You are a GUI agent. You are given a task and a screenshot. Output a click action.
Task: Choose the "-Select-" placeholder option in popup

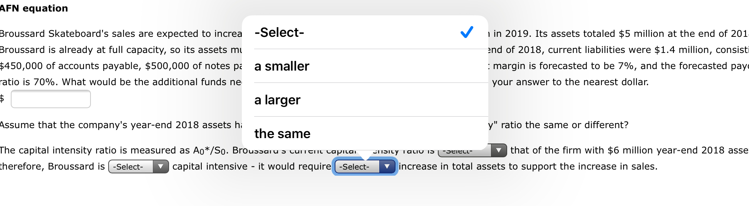click(279, 33)
